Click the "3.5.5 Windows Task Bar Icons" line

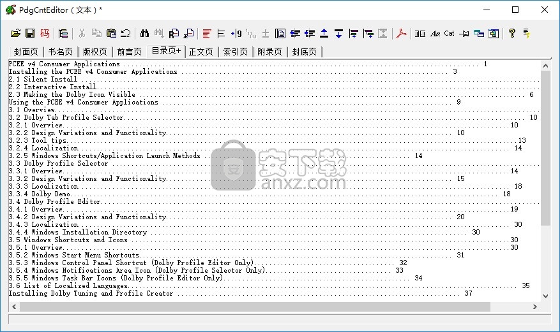(x=215, y=278)
